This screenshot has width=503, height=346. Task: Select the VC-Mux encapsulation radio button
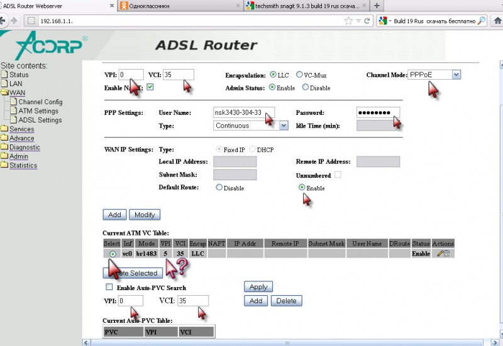(x=299, y=75)
